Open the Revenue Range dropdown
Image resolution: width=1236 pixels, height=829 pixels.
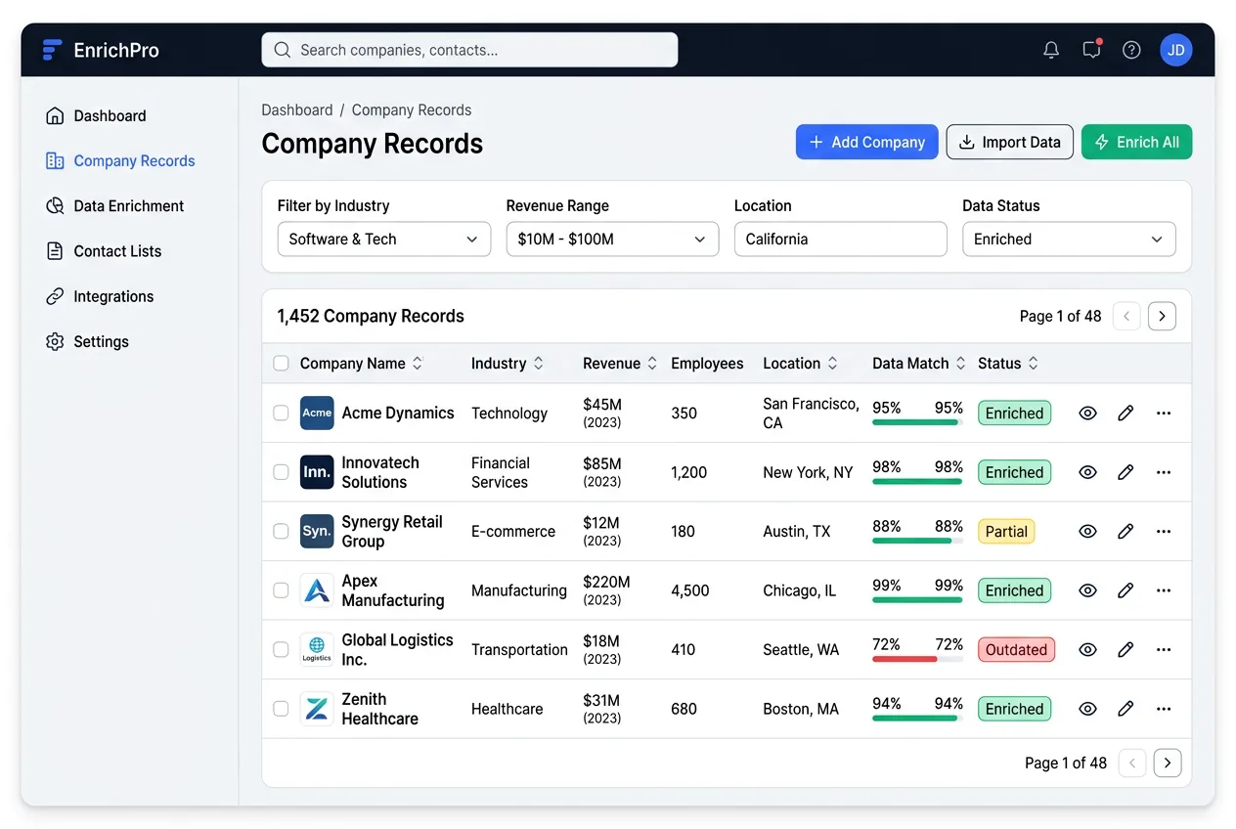[612, 239]
